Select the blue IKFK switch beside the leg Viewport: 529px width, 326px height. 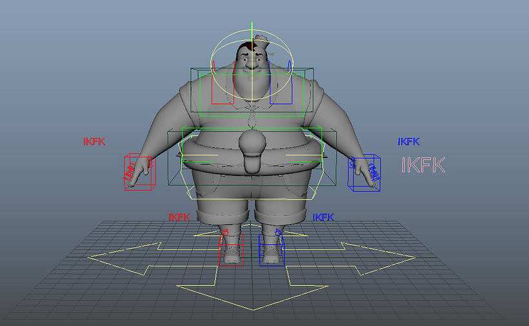[x=323, y=217]
